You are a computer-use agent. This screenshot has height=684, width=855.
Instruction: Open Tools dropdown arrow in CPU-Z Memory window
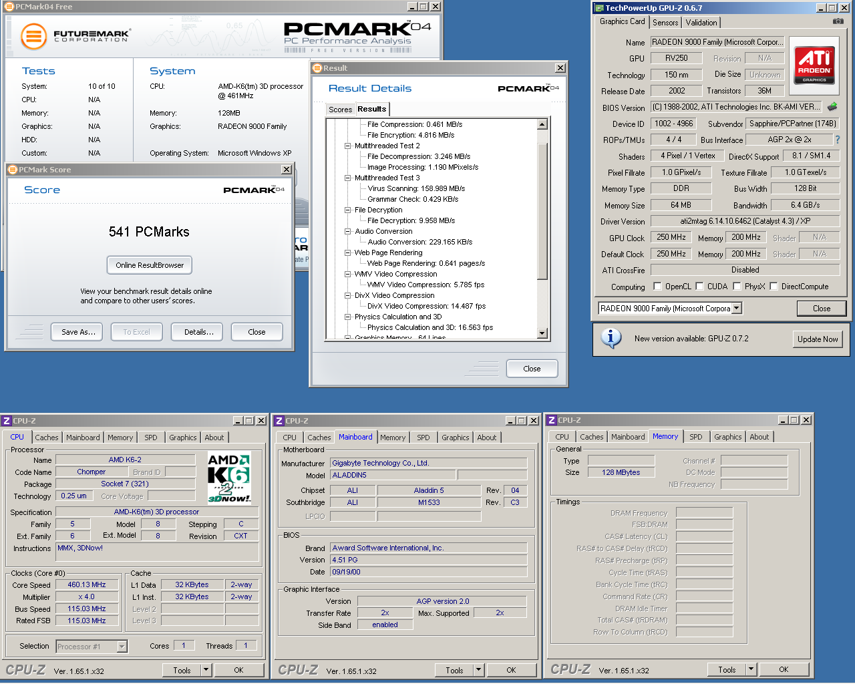click(x=751, y=669)
